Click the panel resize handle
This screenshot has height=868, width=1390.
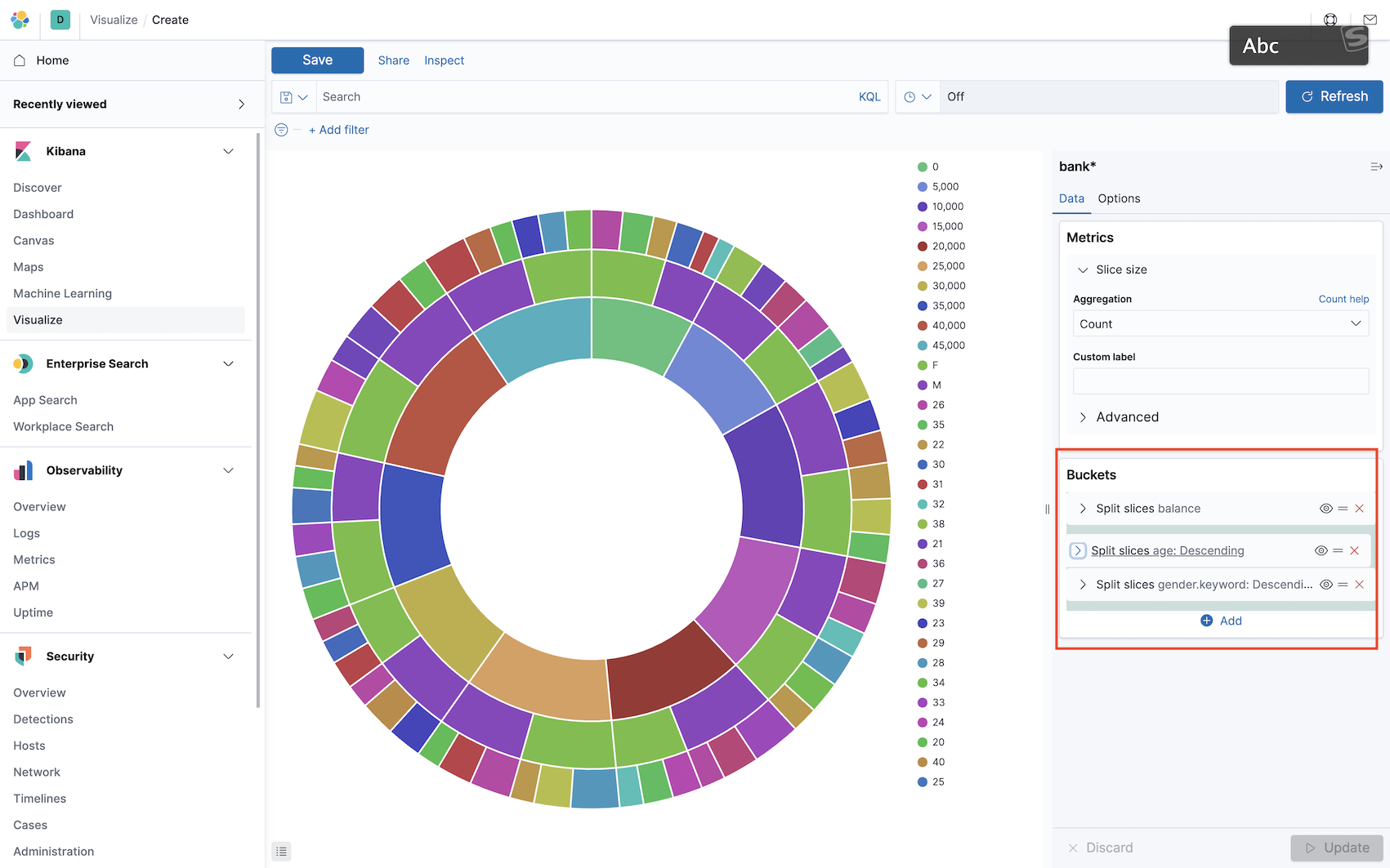click(1048, 509)
